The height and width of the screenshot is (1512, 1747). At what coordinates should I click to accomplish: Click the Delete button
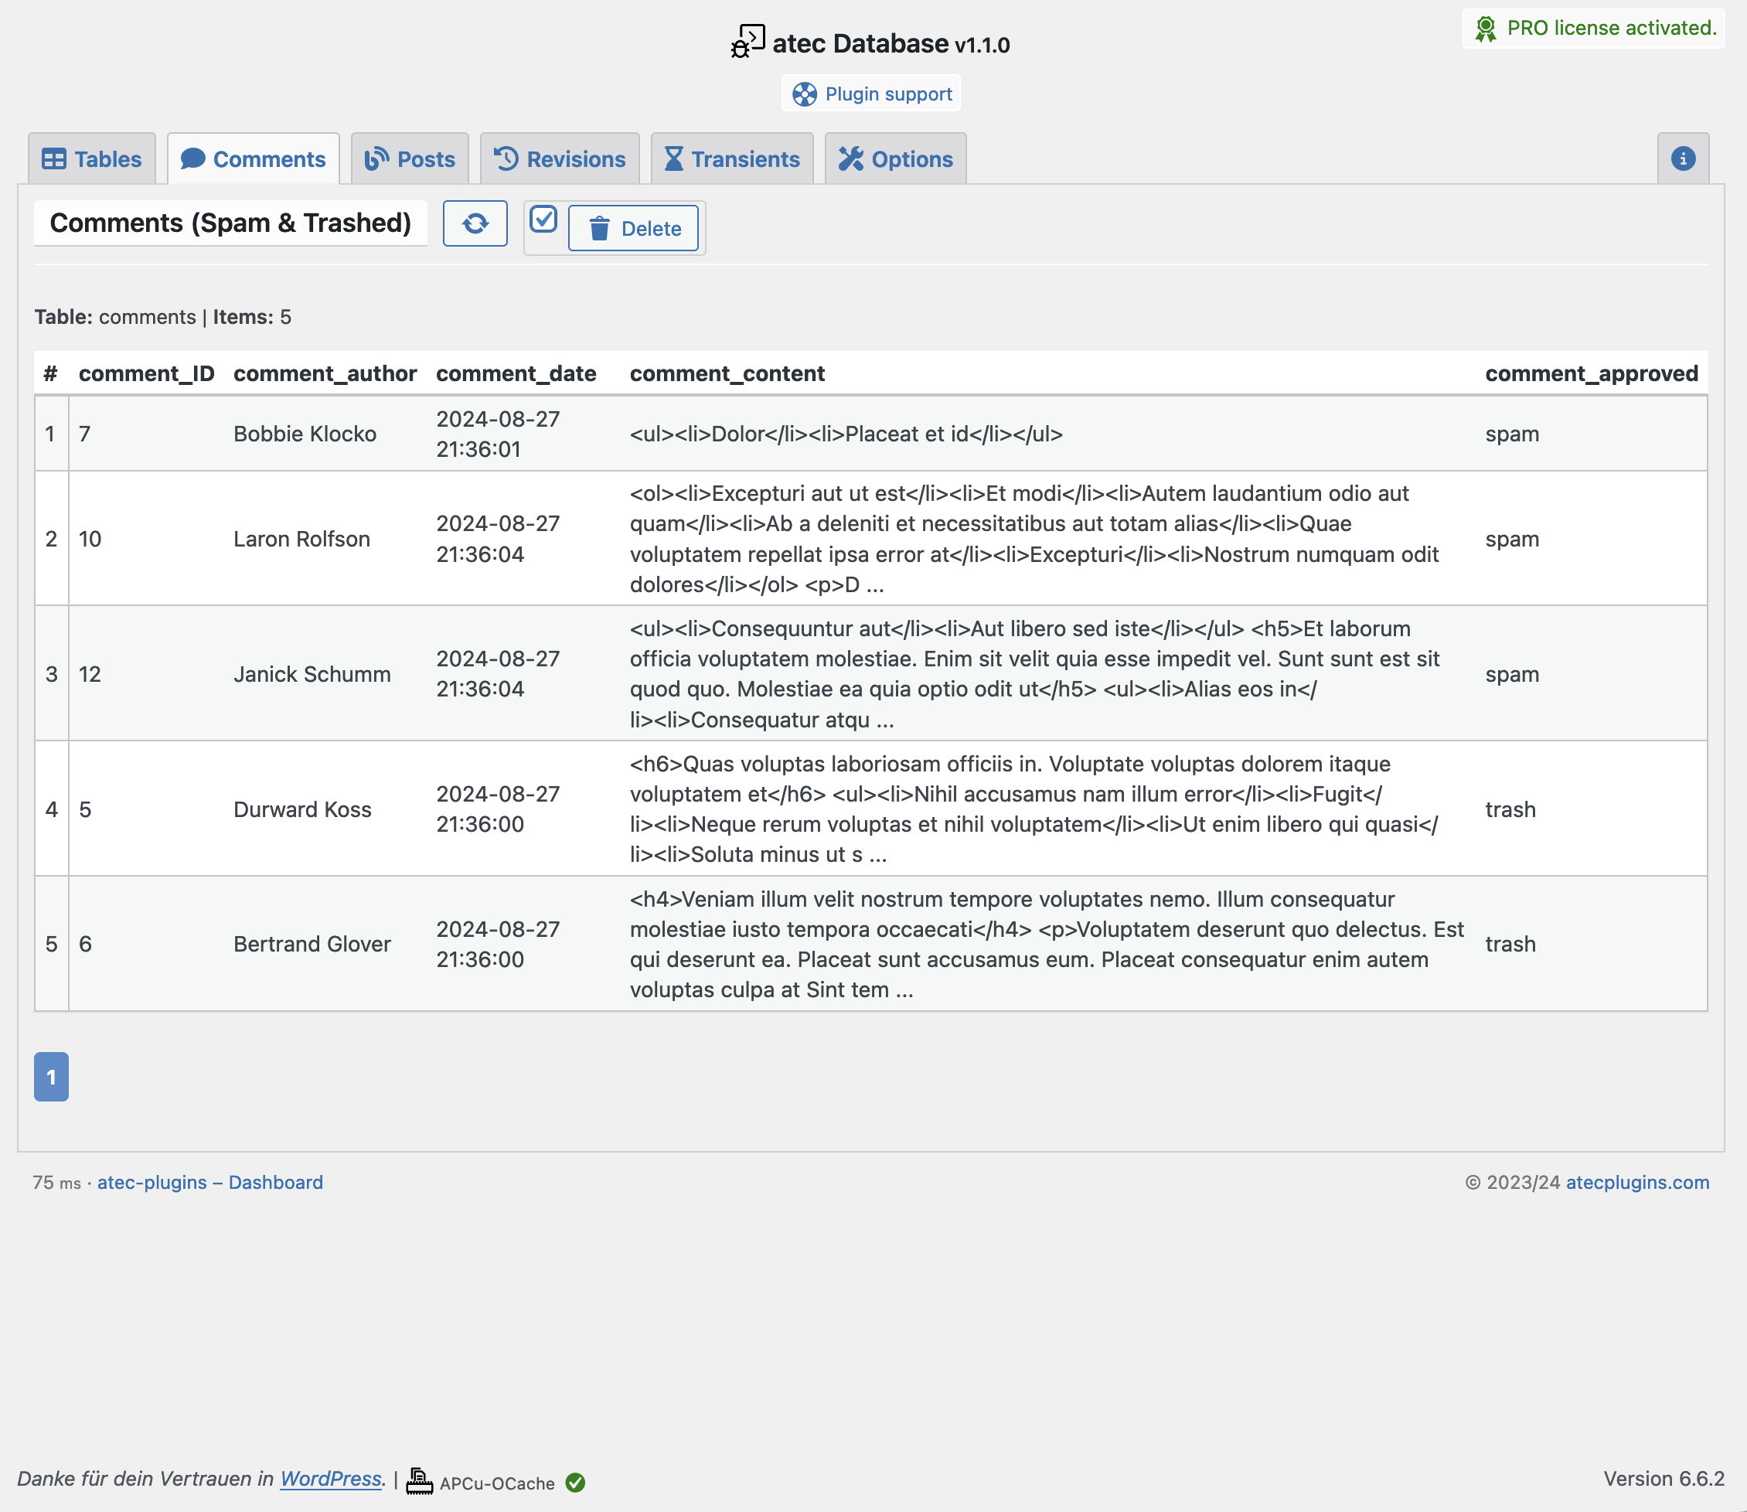click(634, 229)
